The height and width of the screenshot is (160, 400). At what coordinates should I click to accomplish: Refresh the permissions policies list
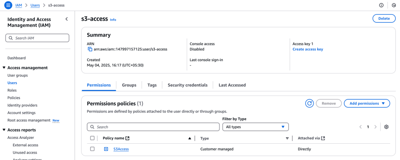(x=309, y=103)
